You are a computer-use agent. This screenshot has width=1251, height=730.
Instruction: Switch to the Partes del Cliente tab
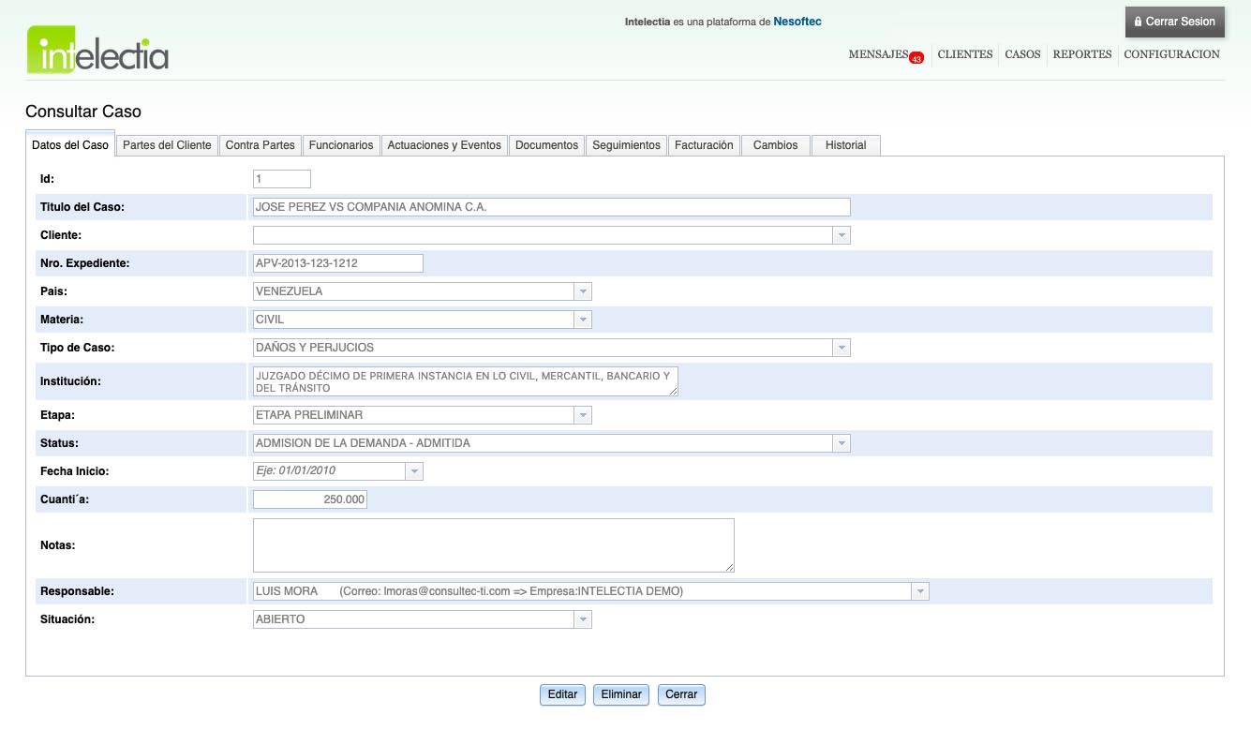(x=167, y=145)
